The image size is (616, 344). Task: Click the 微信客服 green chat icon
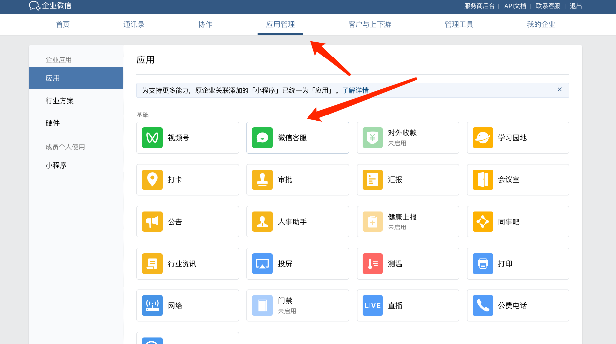(262, 138)
